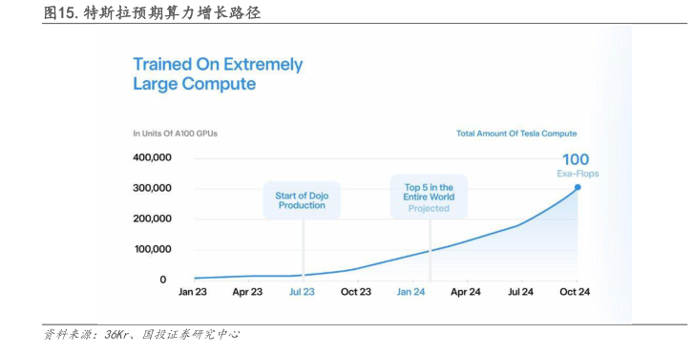Select the Start of Dojo Production callout
The image size is (694, 354).
pyautogui.click(x=302, y=200)
